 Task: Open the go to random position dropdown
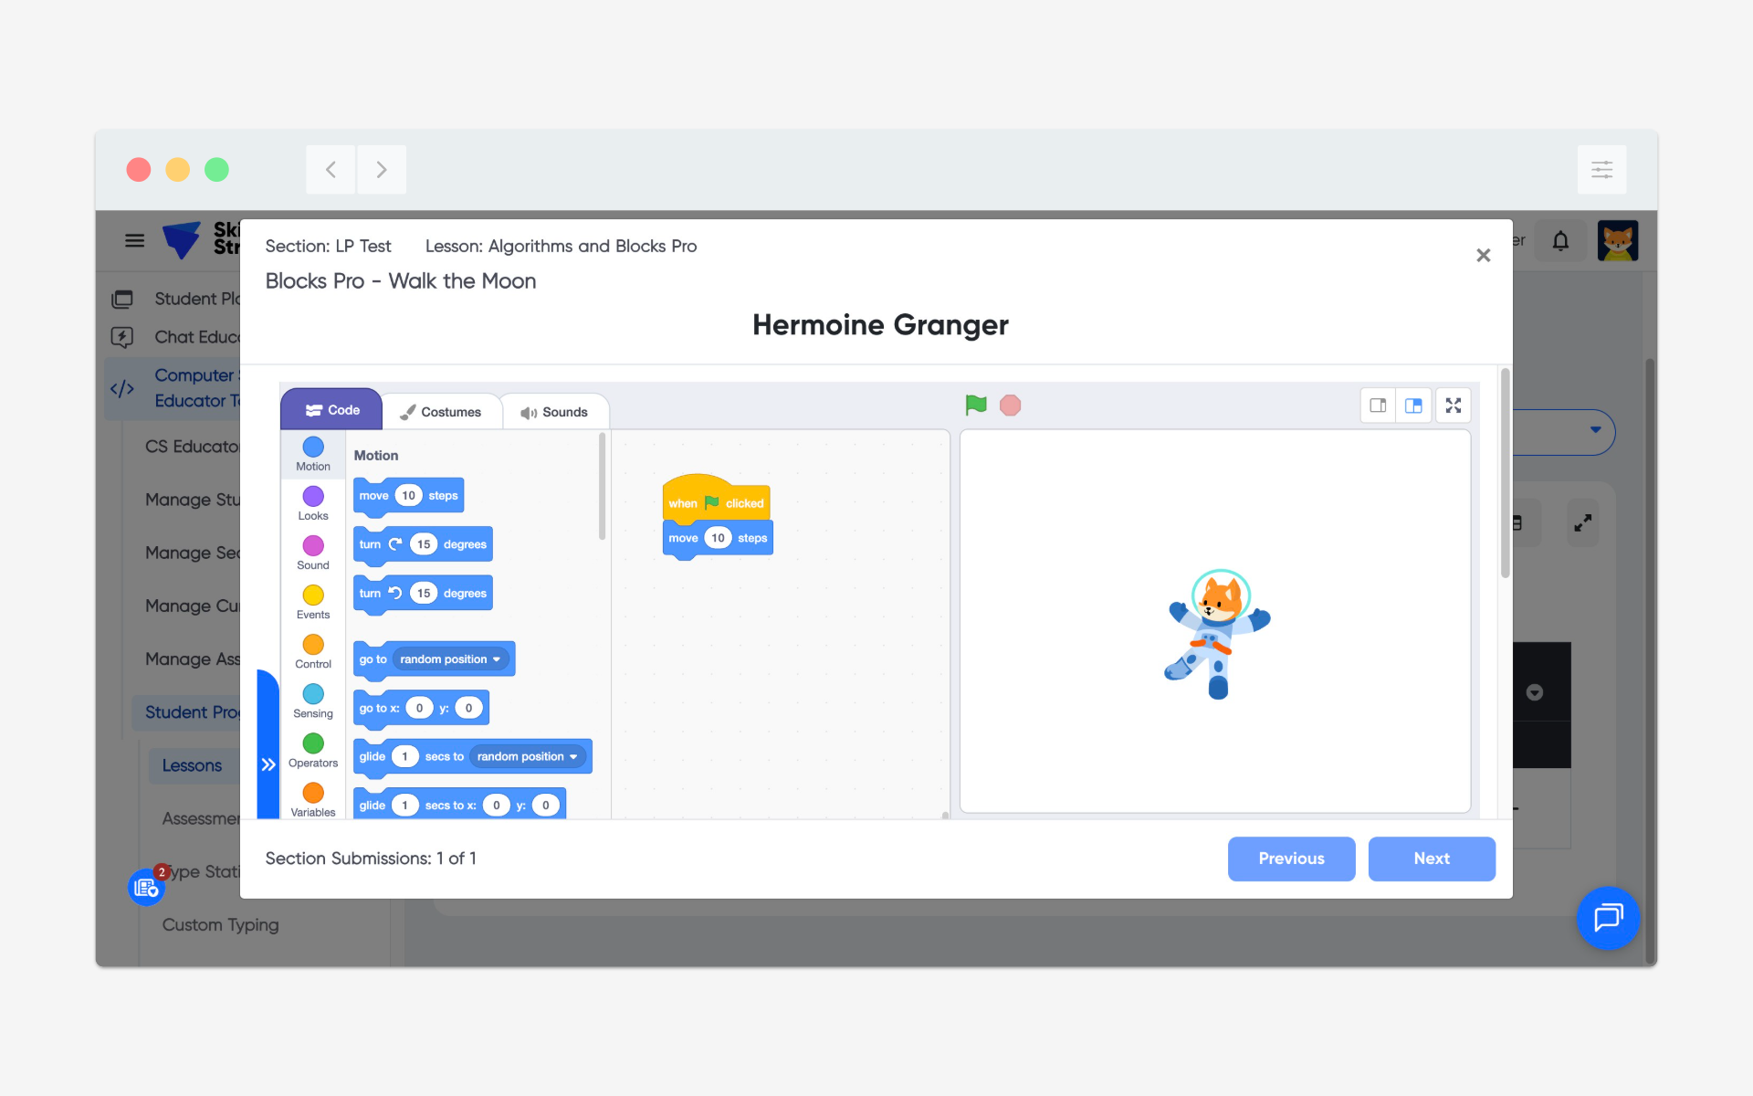[x=451, y=659]
